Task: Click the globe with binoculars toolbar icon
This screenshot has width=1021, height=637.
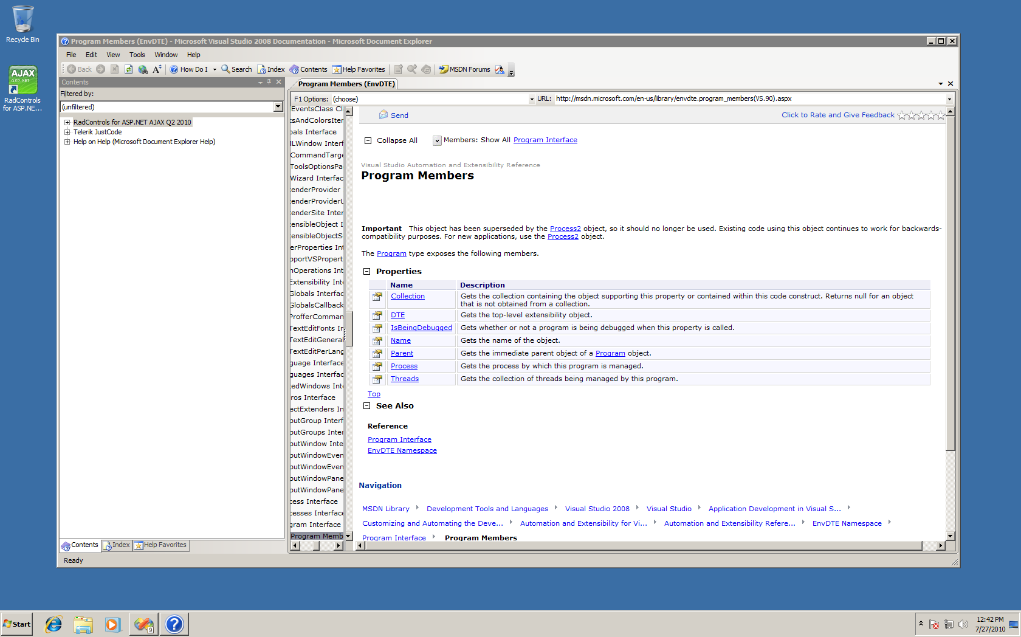Action: (143, 69)
